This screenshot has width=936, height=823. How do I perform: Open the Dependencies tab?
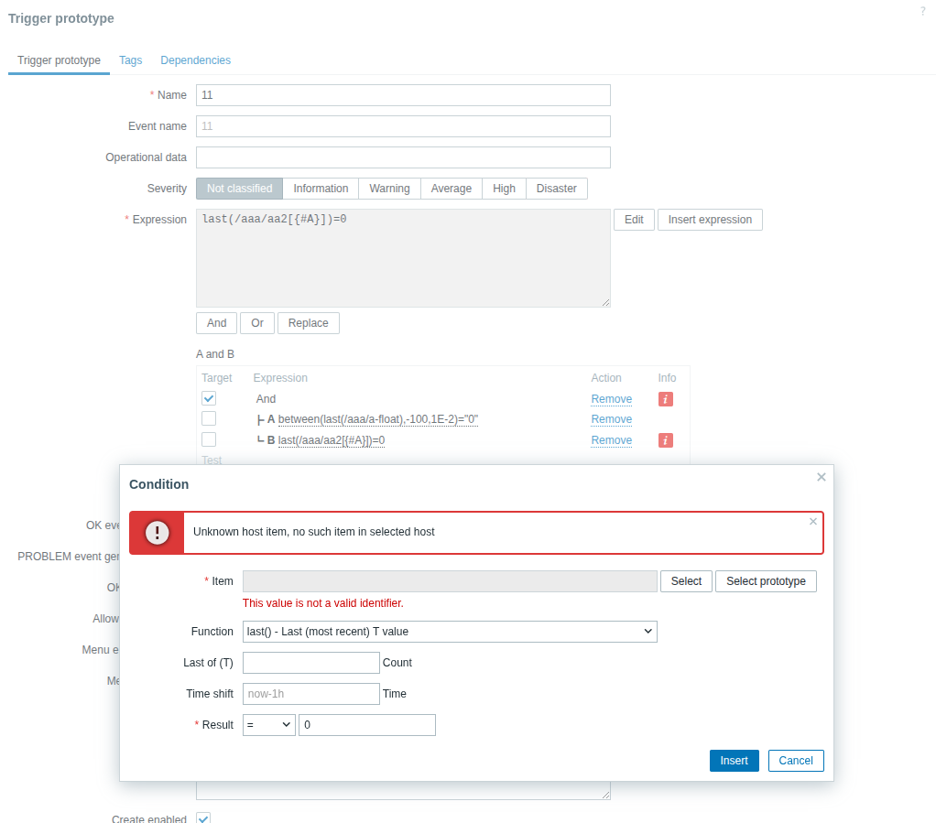coord(195,60)
